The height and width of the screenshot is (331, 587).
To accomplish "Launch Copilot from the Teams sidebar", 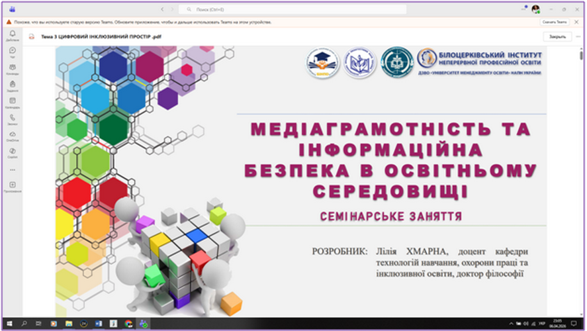I will point(13,152).
